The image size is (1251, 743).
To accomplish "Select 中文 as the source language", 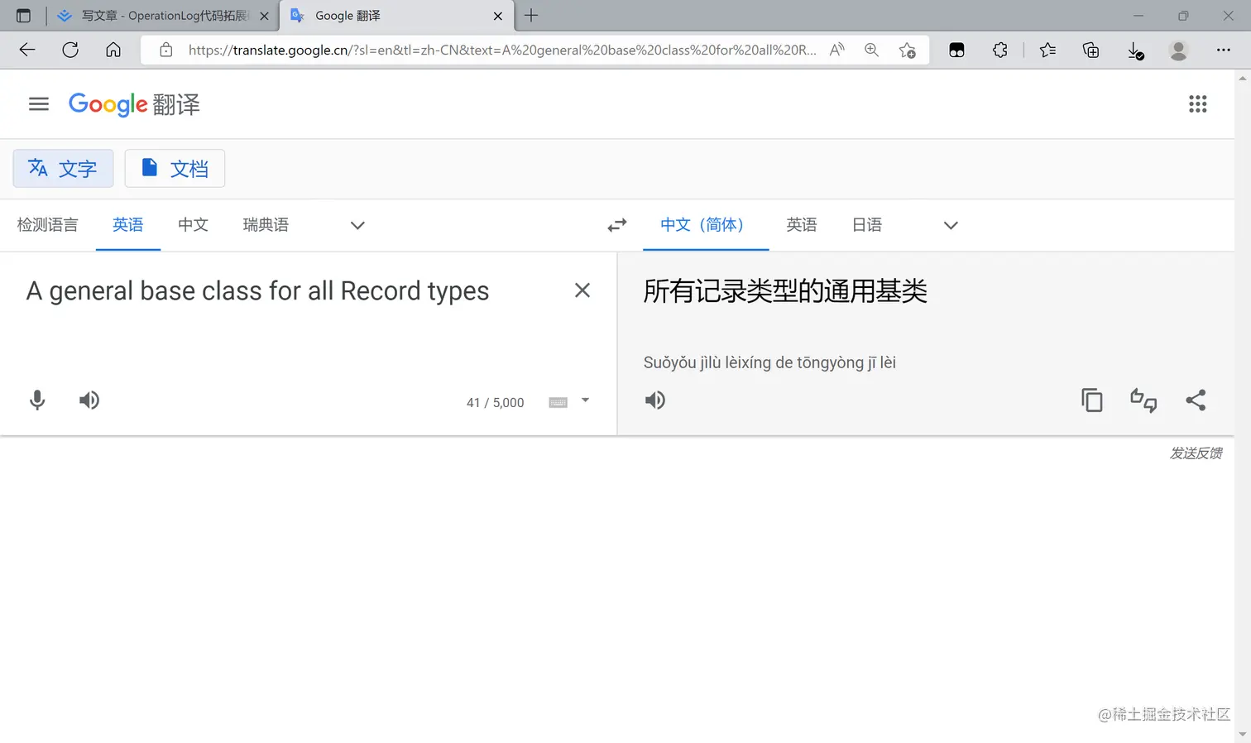I will (193, 225).
